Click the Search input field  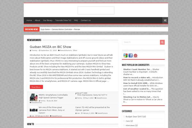141,42
